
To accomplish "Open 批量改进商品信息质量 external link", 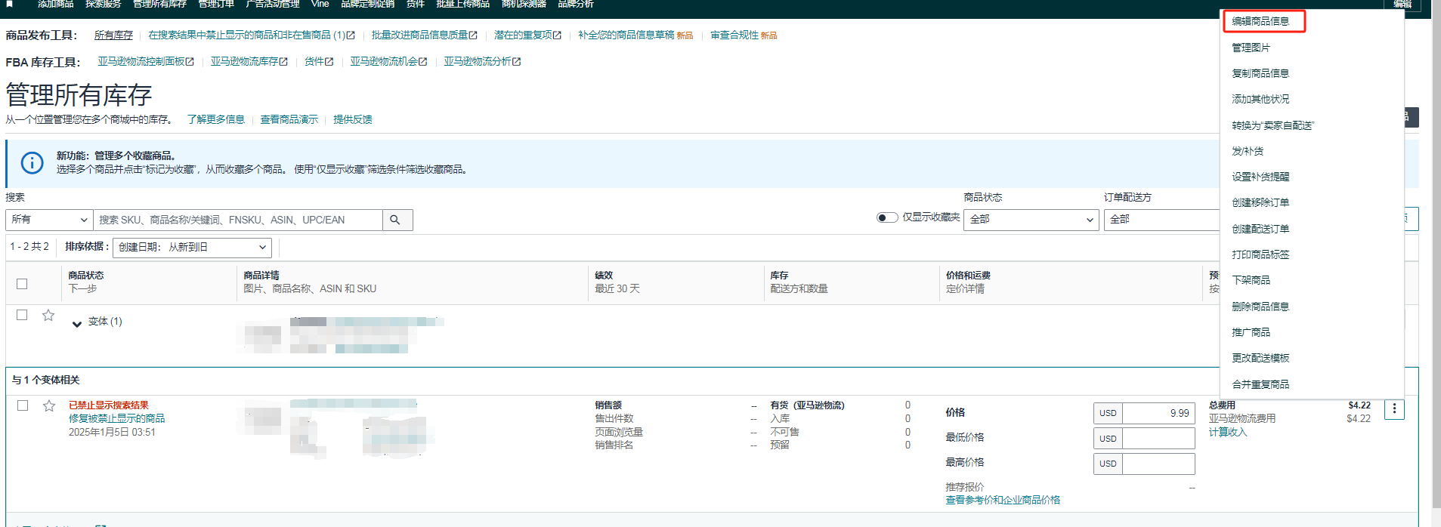I will [x=424, y=35].
